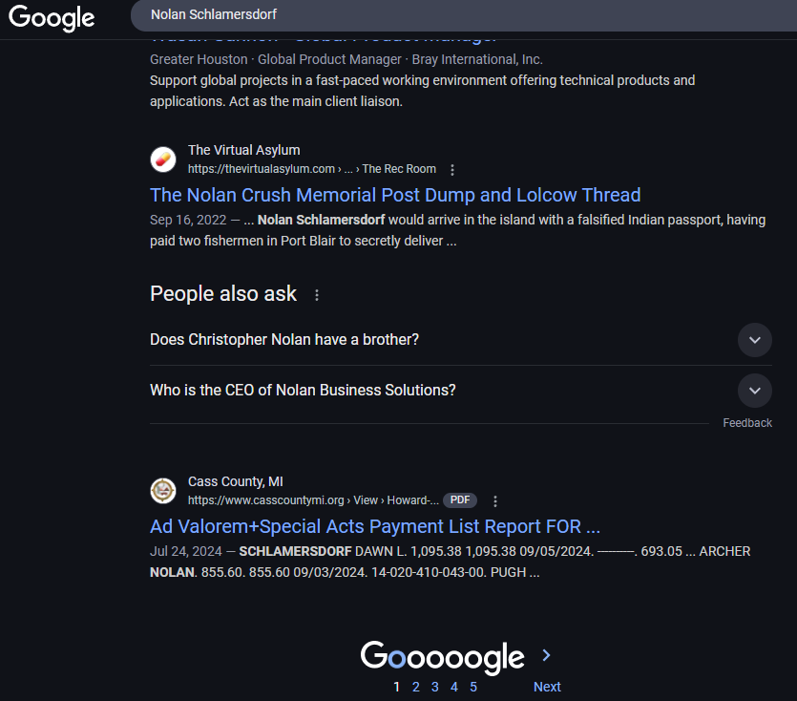Click the Cass County seal favicon
Screen dimensions: 797x701
click(163, 491)
